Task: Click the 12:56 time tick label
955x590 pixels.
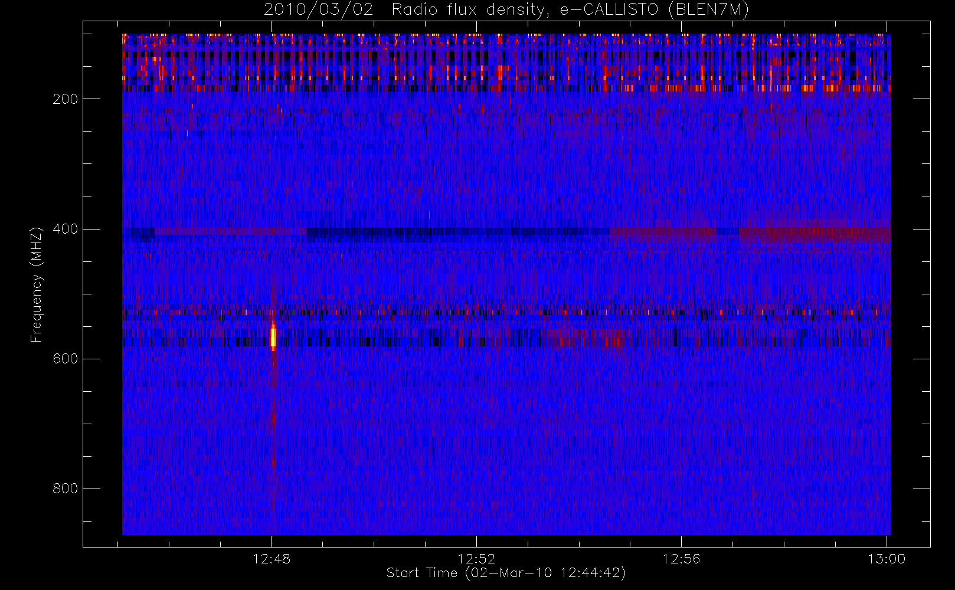Action: [x=681, y=559]
